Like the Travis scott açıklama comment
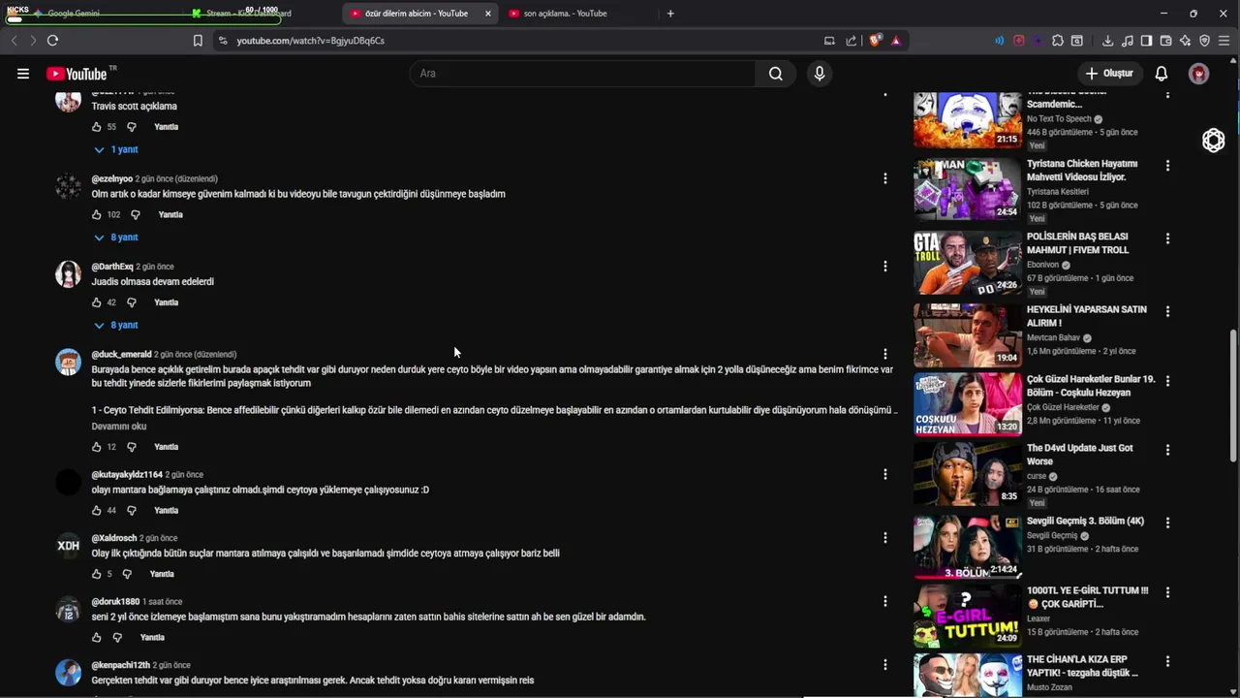This screenshot has width=1240, height=698. tap(96, 127)
